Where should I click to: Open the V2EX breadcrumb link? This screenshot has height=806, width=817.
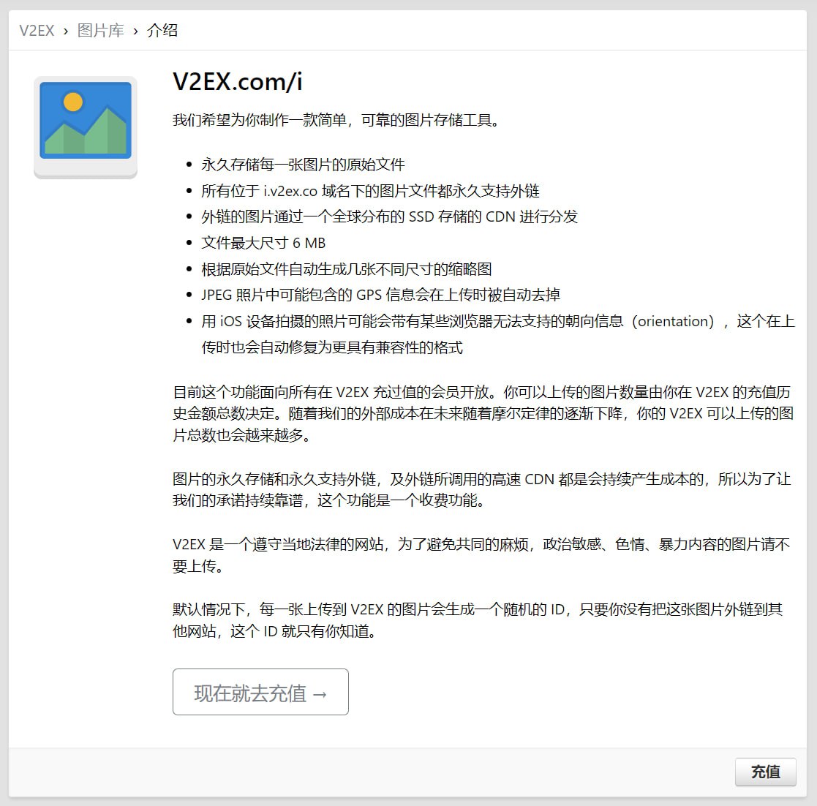37,31
